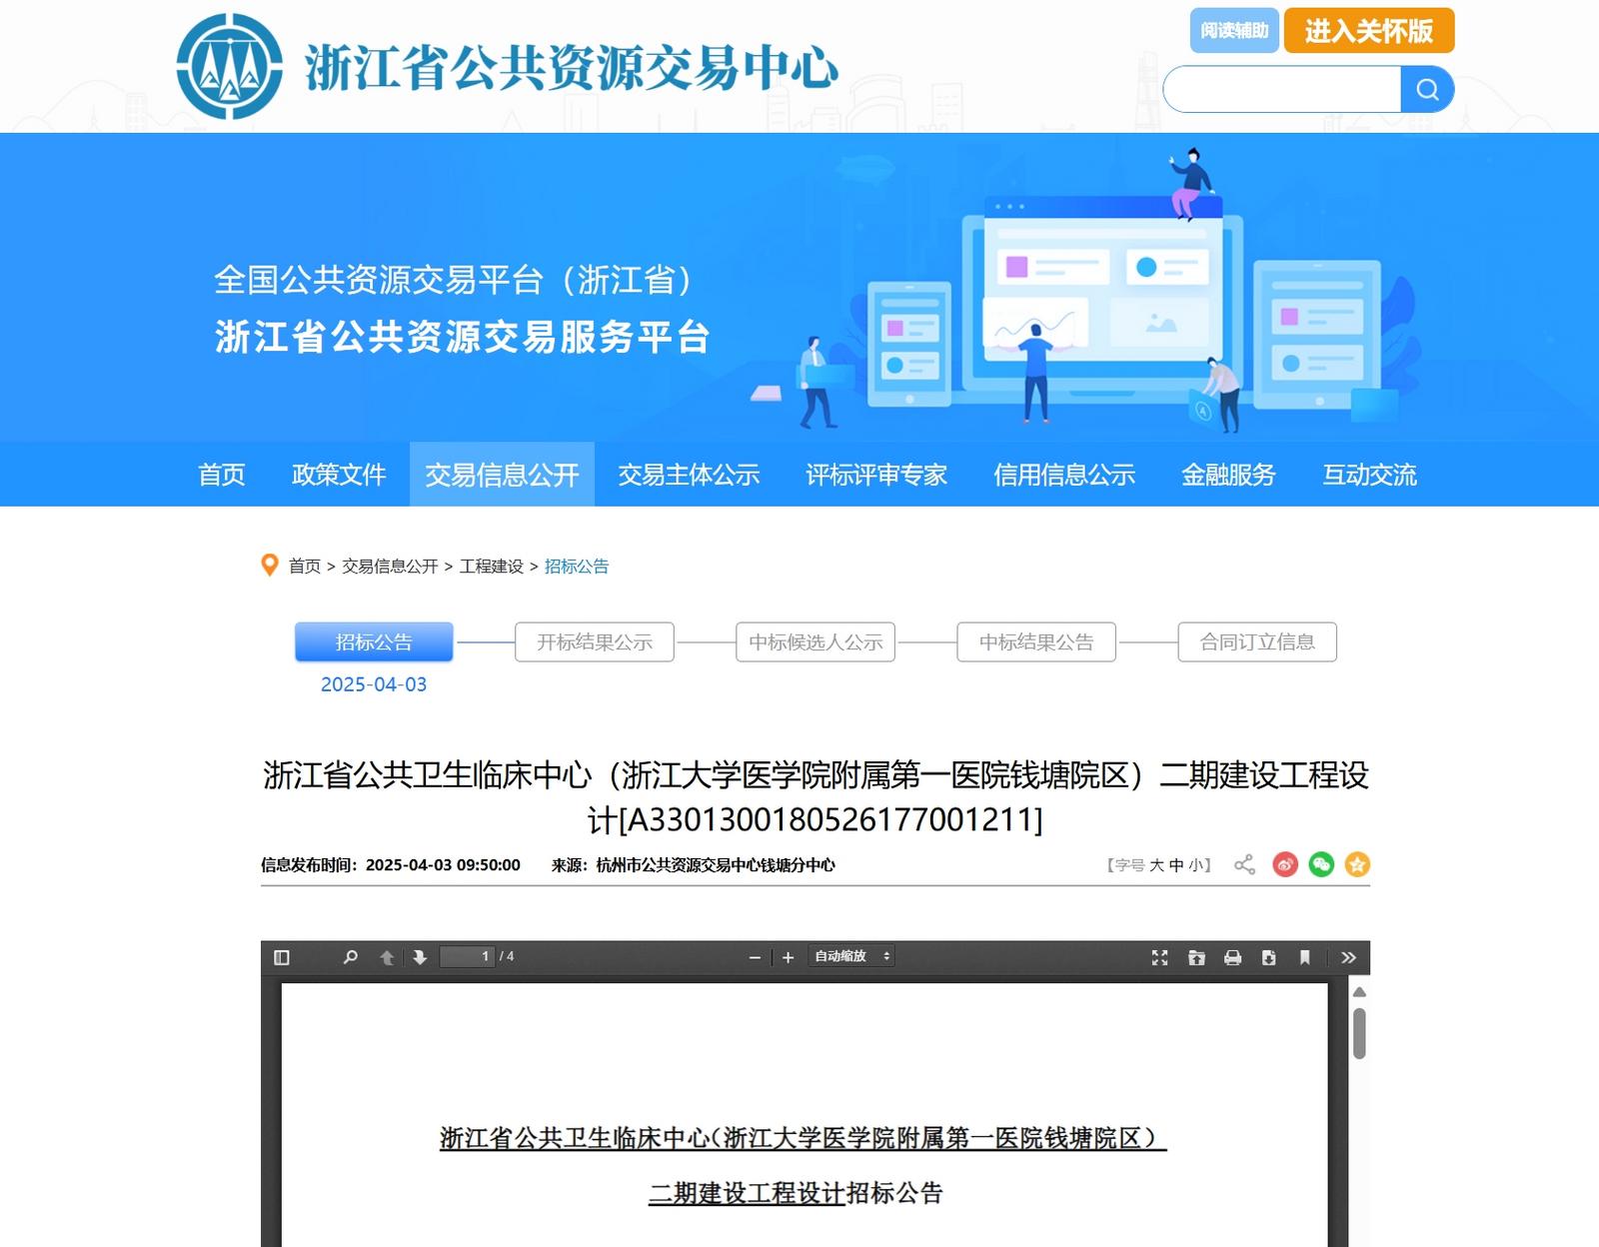Share to Weibo via red icon
Screen dimensions: 1599x1247
pos(1285,864)
